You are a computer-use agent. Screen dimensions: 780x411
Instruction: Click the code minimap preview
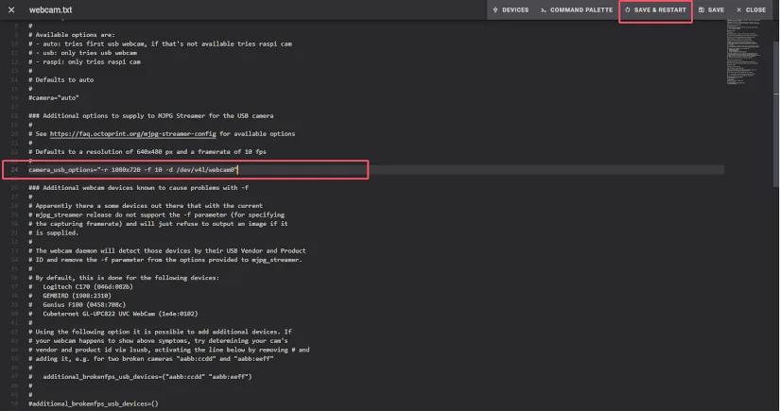[743, 52]
